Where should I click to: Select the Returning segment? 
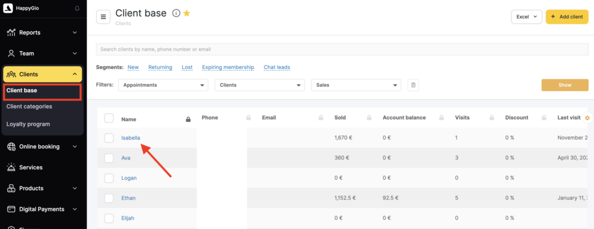coord(160,67)
